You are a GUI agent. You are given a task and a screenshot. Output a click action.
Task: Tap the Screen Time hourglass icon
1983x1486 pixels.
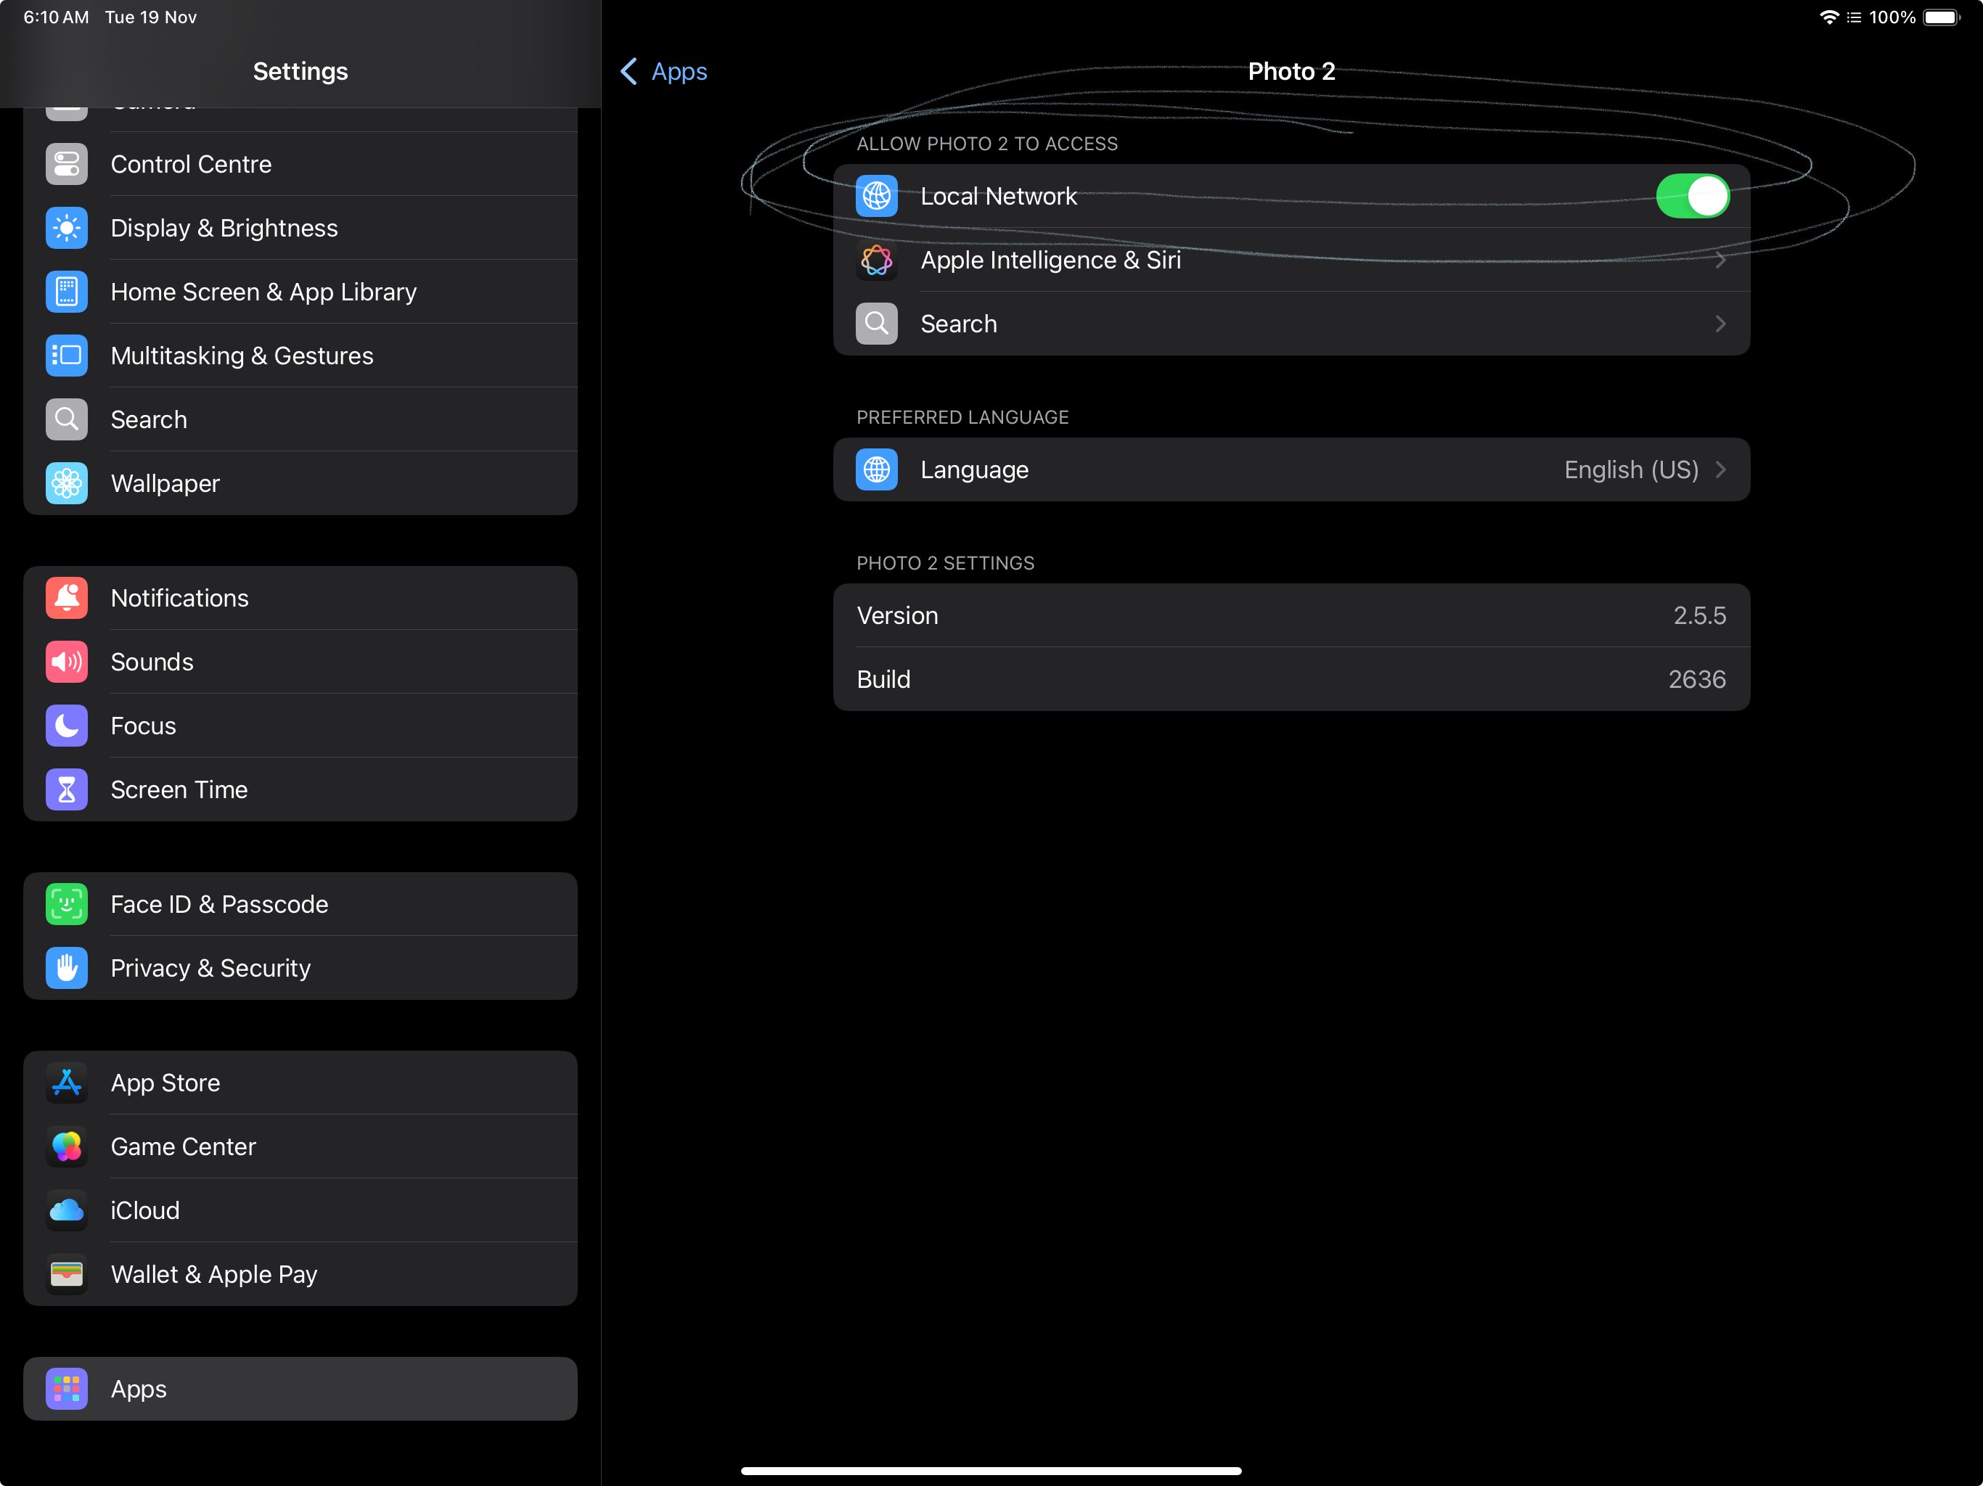click(66, 789)
